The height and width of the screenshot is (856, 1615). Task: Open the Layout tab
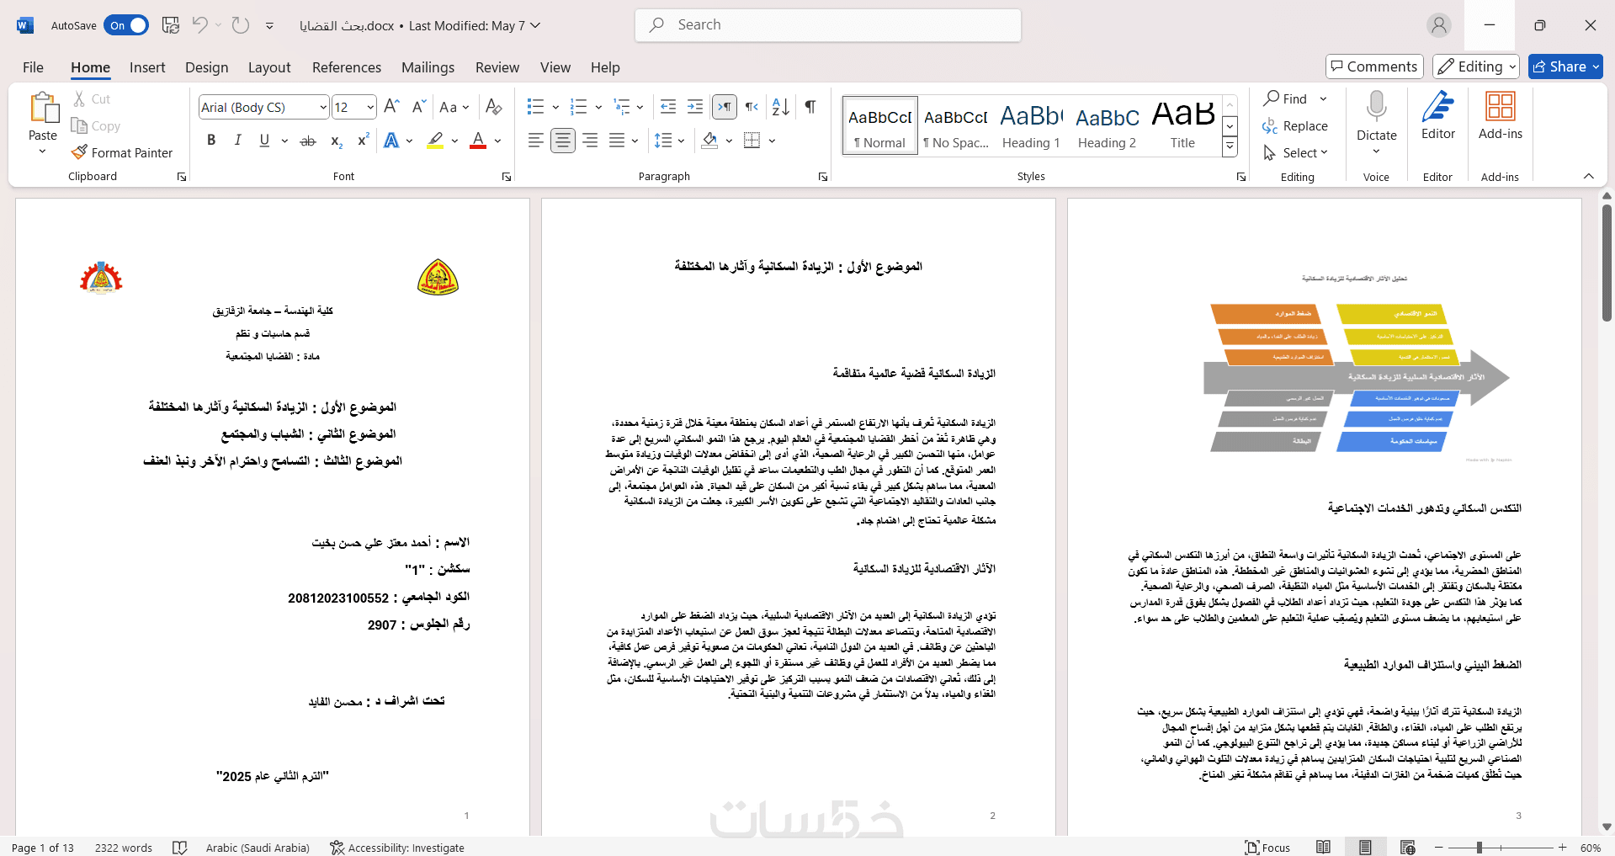click(269, 67)
